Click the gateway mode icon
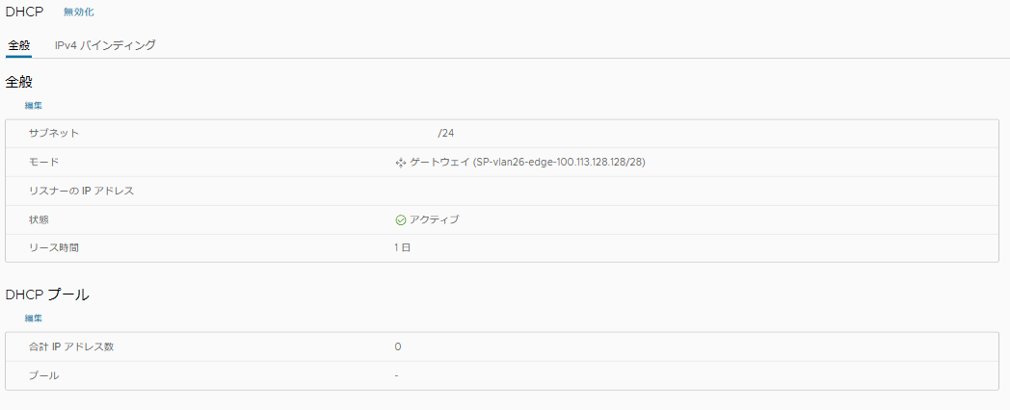 [401, 163]
